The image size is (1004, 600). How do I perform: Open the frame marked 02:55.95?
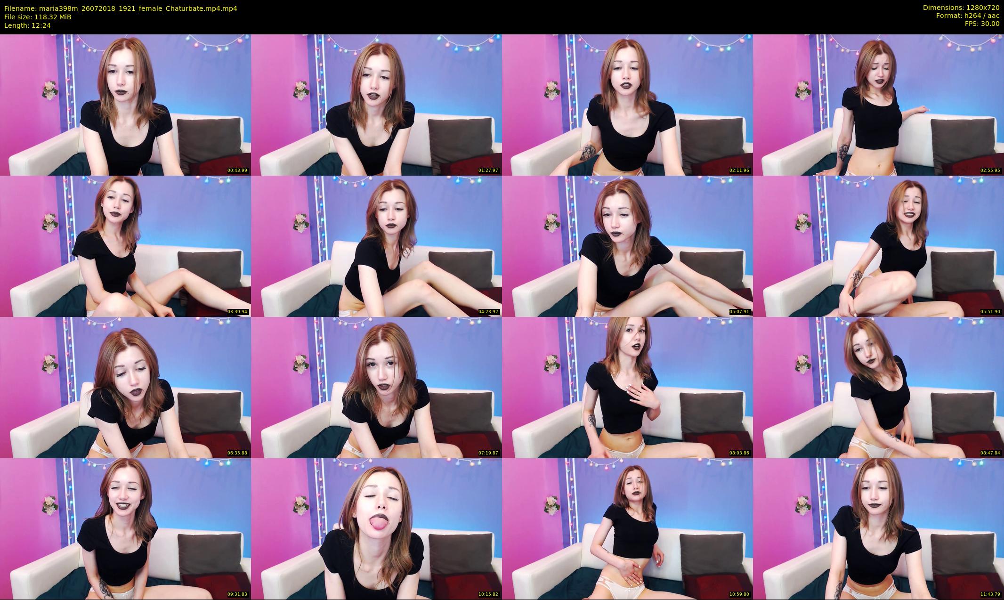878,105
